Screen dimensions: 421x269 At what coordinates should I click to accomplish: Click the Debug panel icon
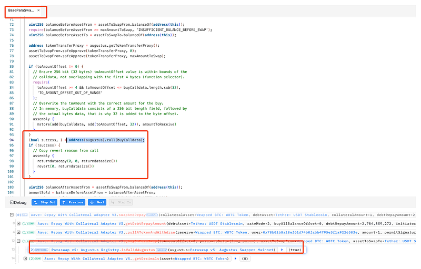coord(11,202)
